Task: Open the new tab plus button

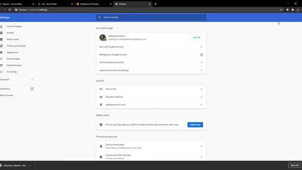Action: point(156,4)
